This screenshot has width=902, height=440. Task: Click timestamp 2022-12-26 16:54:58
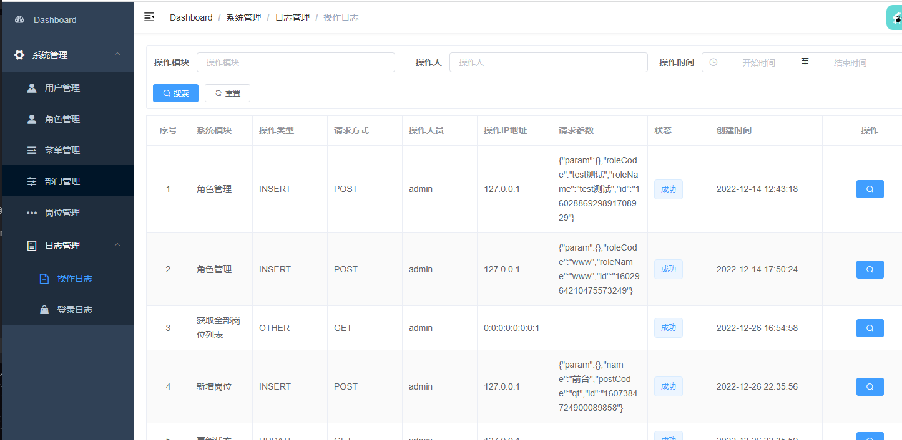tap(757, 328)
